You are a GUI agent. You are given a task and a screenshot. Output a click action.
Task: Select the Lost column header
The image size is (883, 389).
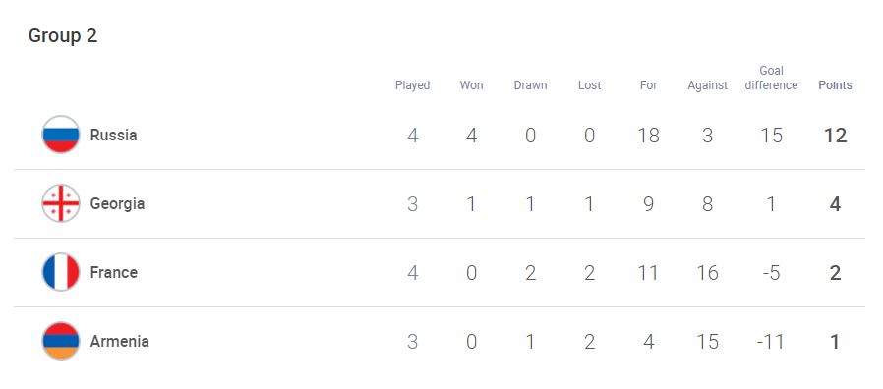pos(589,85)
